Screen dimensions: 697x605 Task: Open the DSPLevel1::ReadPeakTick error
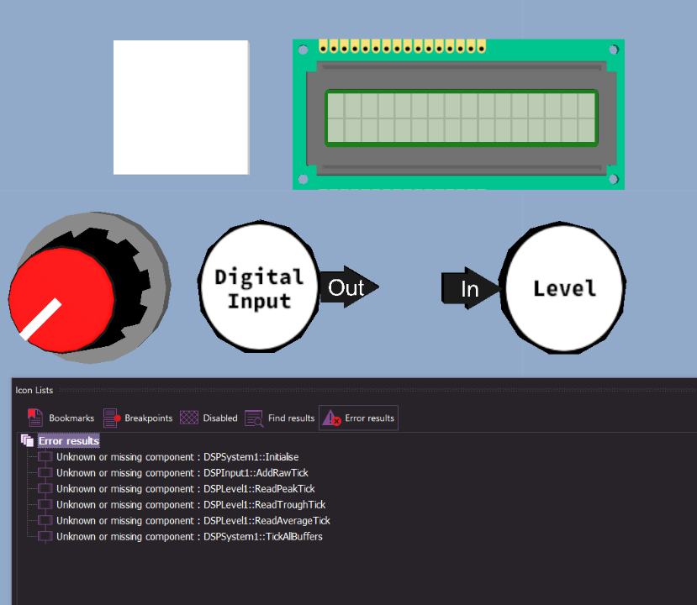185,489
